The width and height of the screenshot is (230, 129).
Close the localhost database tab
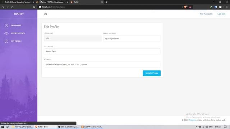pyautogui.click(x=68, y=2)
